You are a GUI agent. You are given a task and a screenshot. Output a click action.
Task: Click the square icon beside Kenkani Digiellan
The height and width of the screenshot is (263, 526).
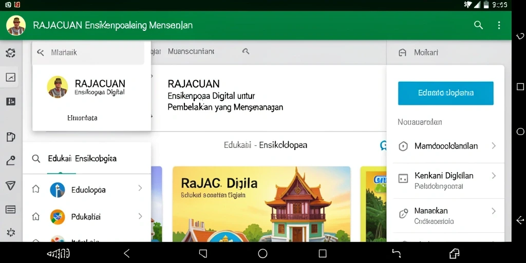click(403, 178)
